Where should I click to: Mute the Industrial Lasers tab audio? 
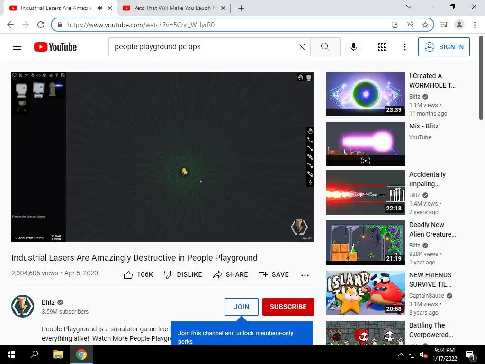pos(99,8)
